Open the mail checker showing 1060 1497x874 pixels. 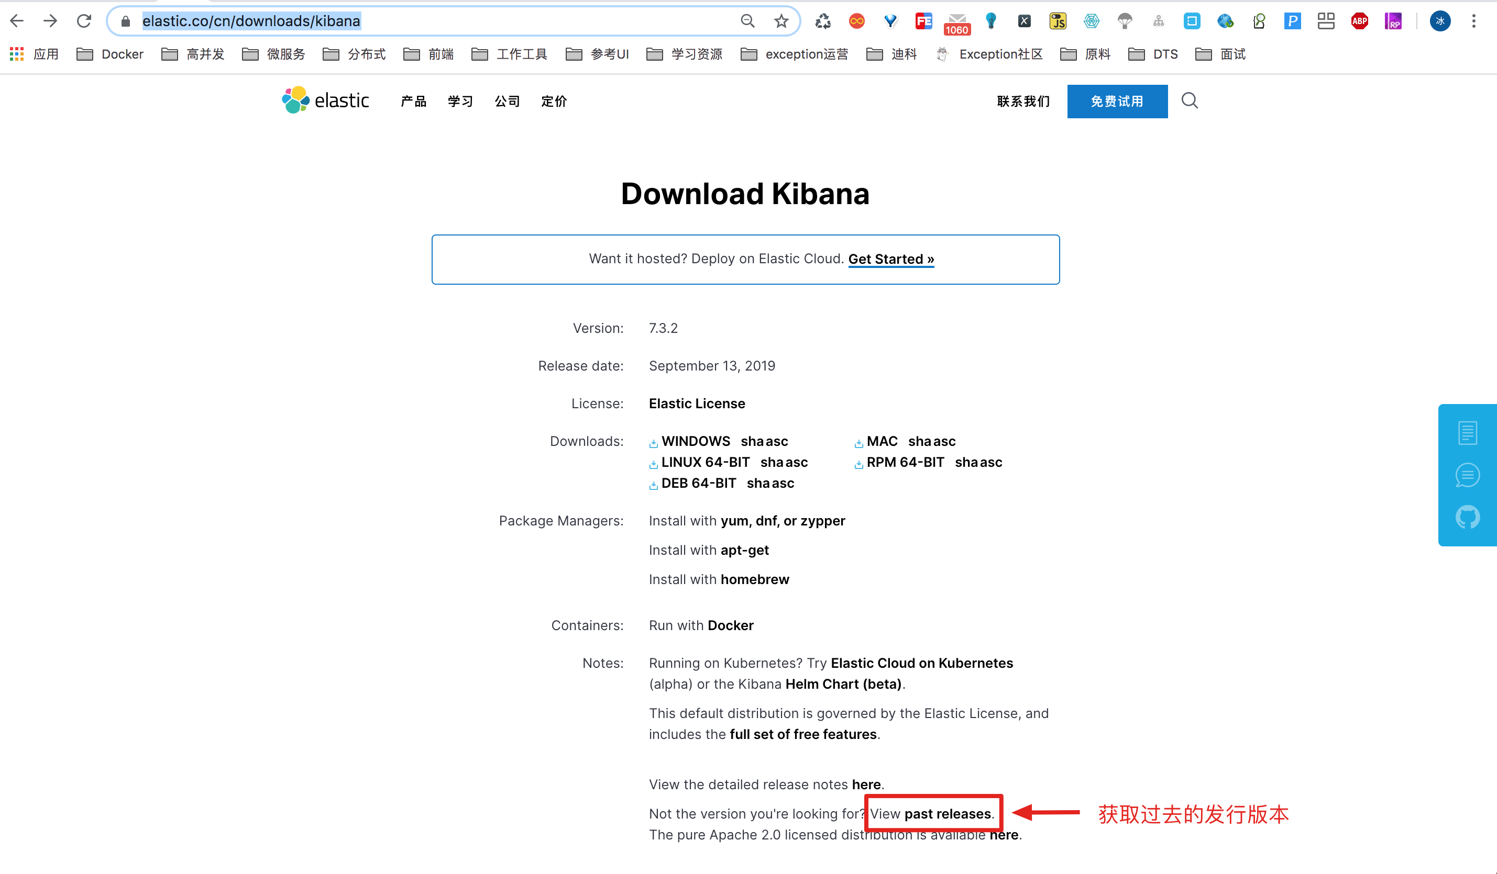pyautogui.click(x=957, y=24)
